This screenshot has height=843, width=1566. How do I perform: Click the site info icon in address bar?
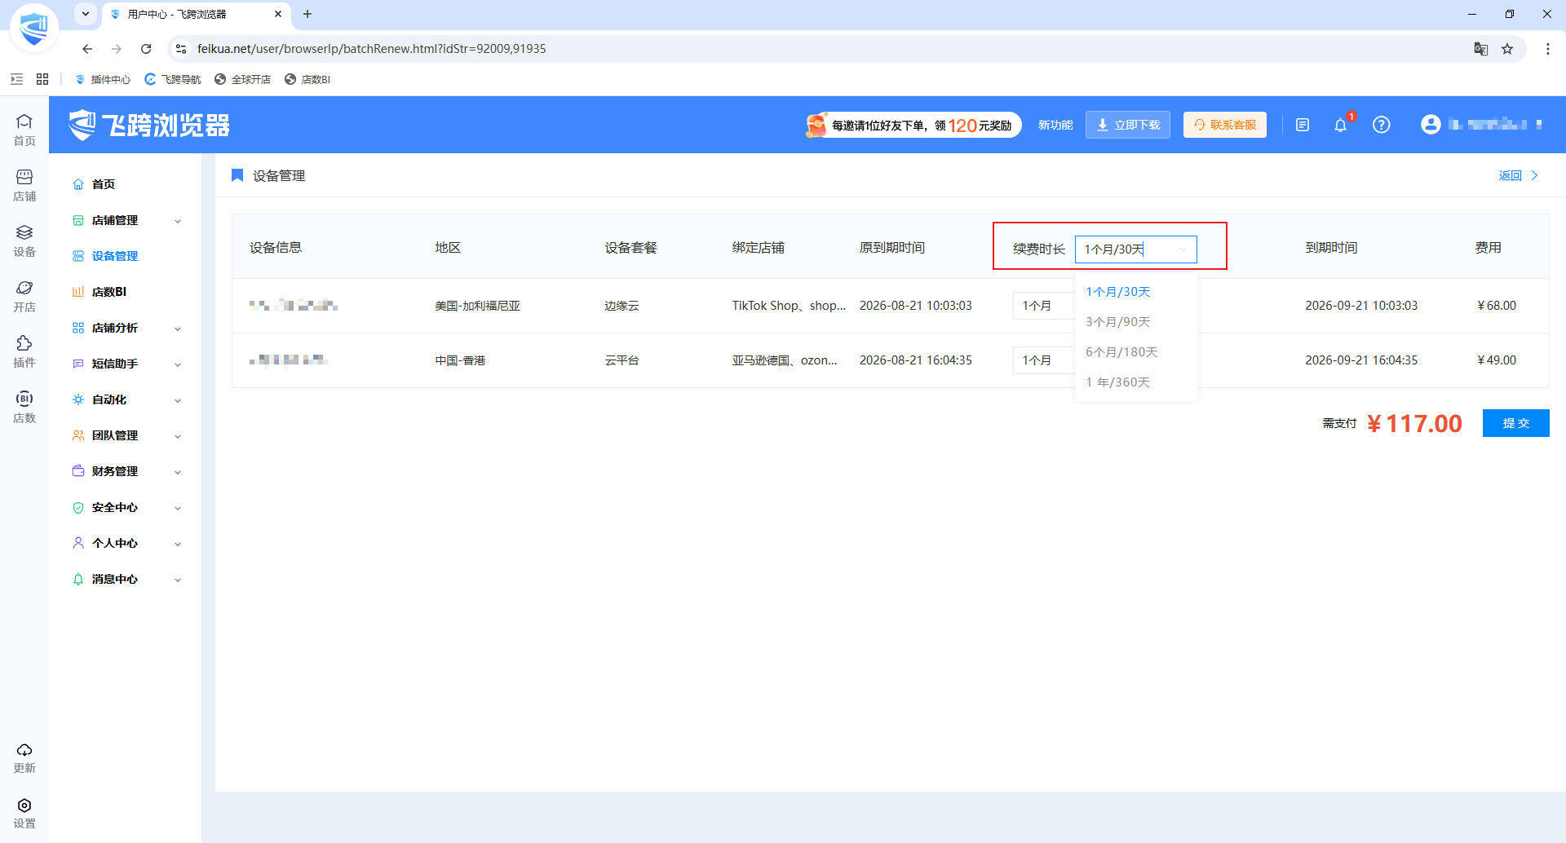(x=181, y=49)
